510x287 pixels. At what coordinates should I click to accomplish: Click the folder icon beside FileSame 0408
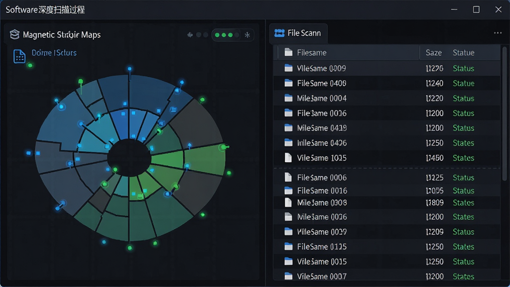click(x=288, y=83)
